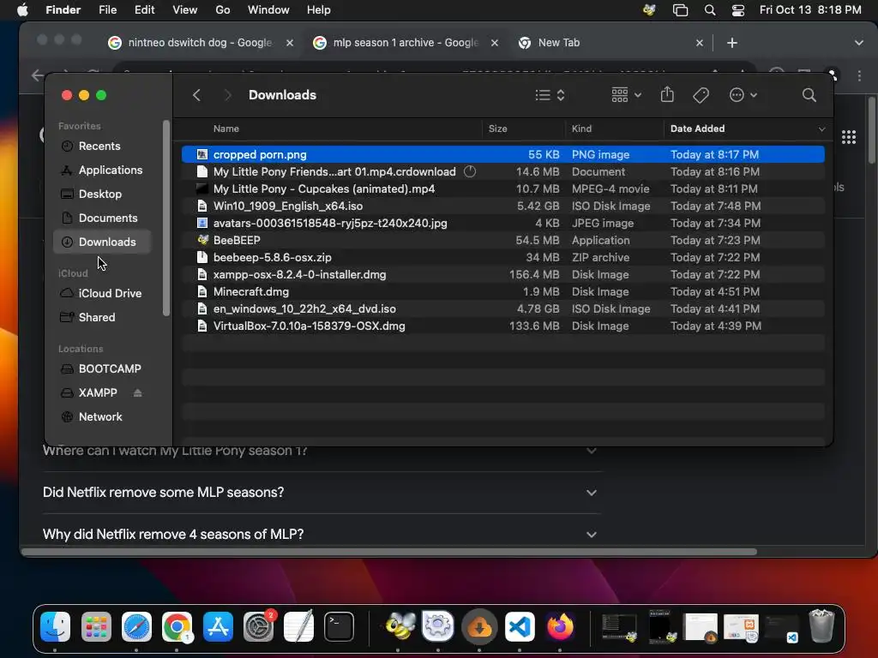Sort files by the Name column
Viewport: 878px width, 658px height.
pos(226,129)
